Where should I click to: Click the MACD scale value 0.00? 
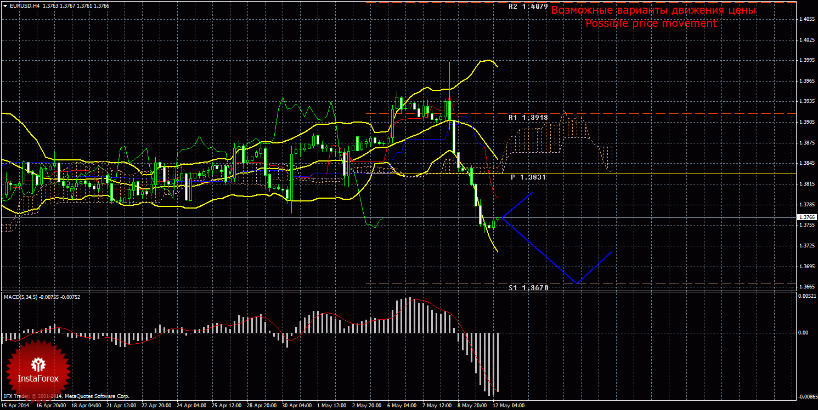point(804,332)
